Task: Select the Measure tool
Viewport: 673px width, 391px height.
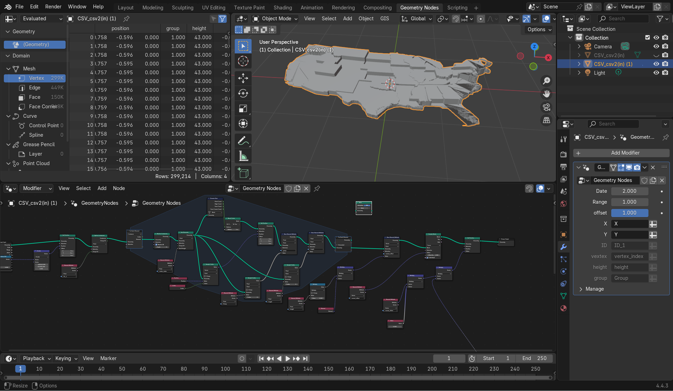Action: point(243,156)
